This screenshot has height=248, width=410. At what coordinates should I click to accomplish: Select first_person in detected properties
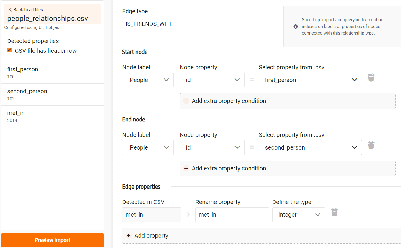53,73
